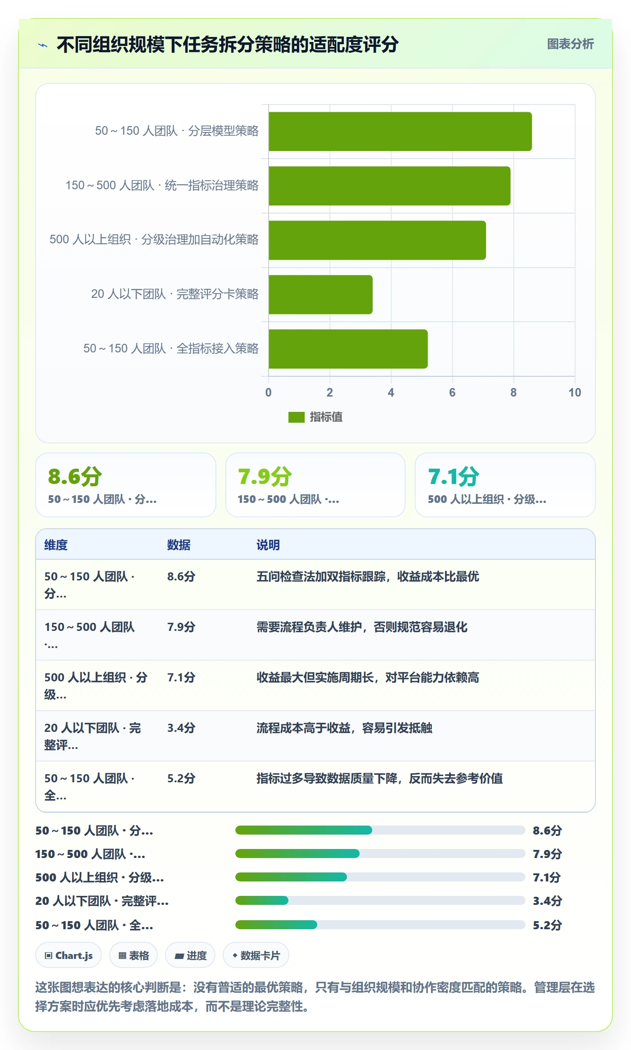
Task: Click the 3.4分 table cell
Action: pos(181,728)
